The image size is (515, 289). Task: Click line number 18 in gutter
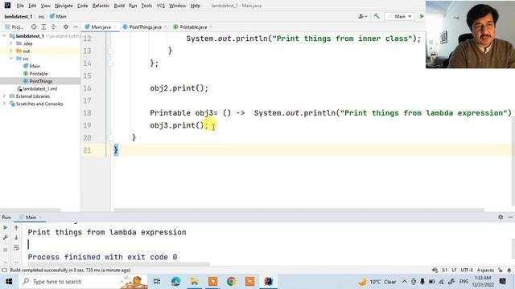click(x=87, y=113)
